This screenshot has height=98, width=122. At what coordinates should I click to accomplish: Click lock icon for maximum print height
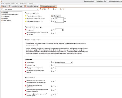pos(52,19)
